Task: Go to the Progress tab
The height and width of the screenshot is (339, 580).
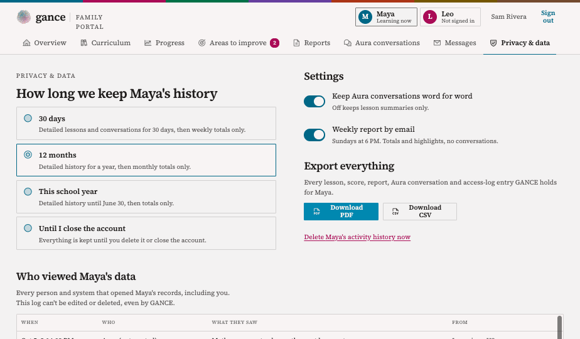Action: (164, 43)
